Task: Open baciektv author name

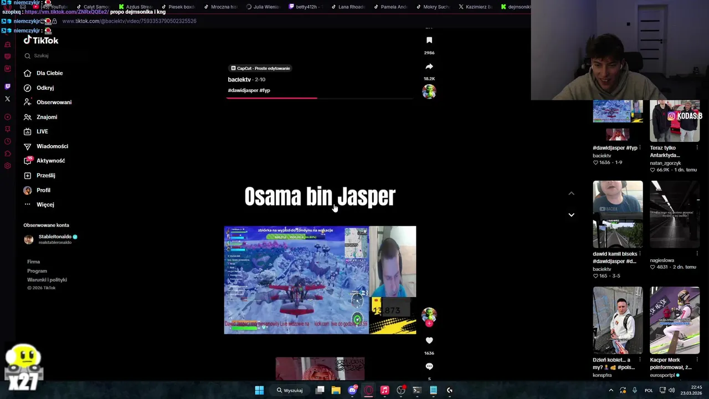Action: (239, 79)
